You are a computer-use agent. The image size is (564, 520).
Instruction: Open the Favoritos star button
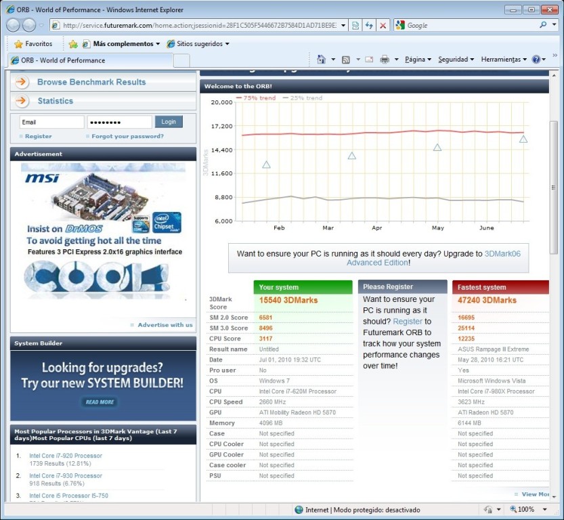(x=33, y=44)
